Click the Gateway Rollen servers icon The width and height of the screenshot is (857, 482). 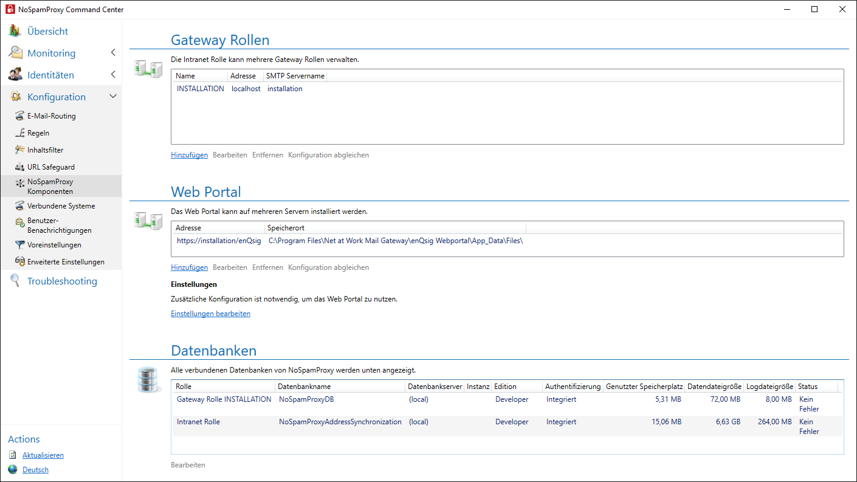tap(148, 68)
